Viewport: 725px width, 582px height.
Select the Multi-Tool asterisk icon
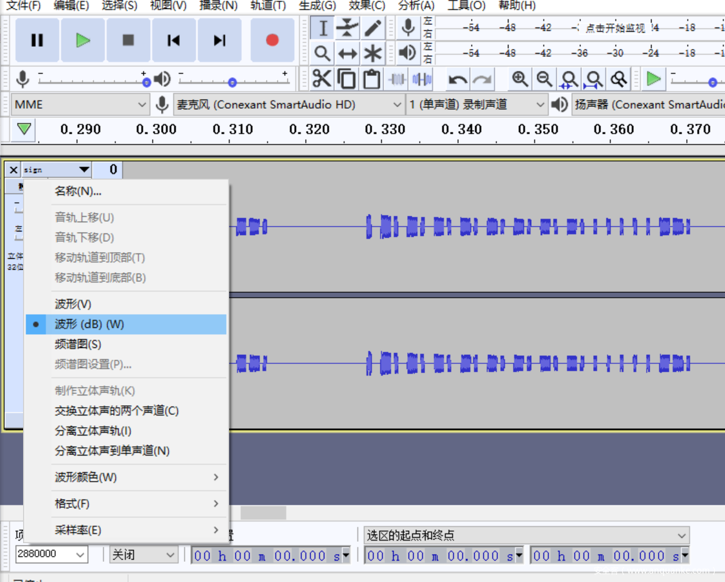click(x=373, y=53)
